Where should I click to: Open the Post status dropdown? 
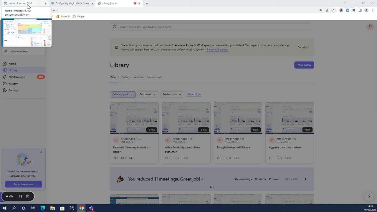(148, 94)
